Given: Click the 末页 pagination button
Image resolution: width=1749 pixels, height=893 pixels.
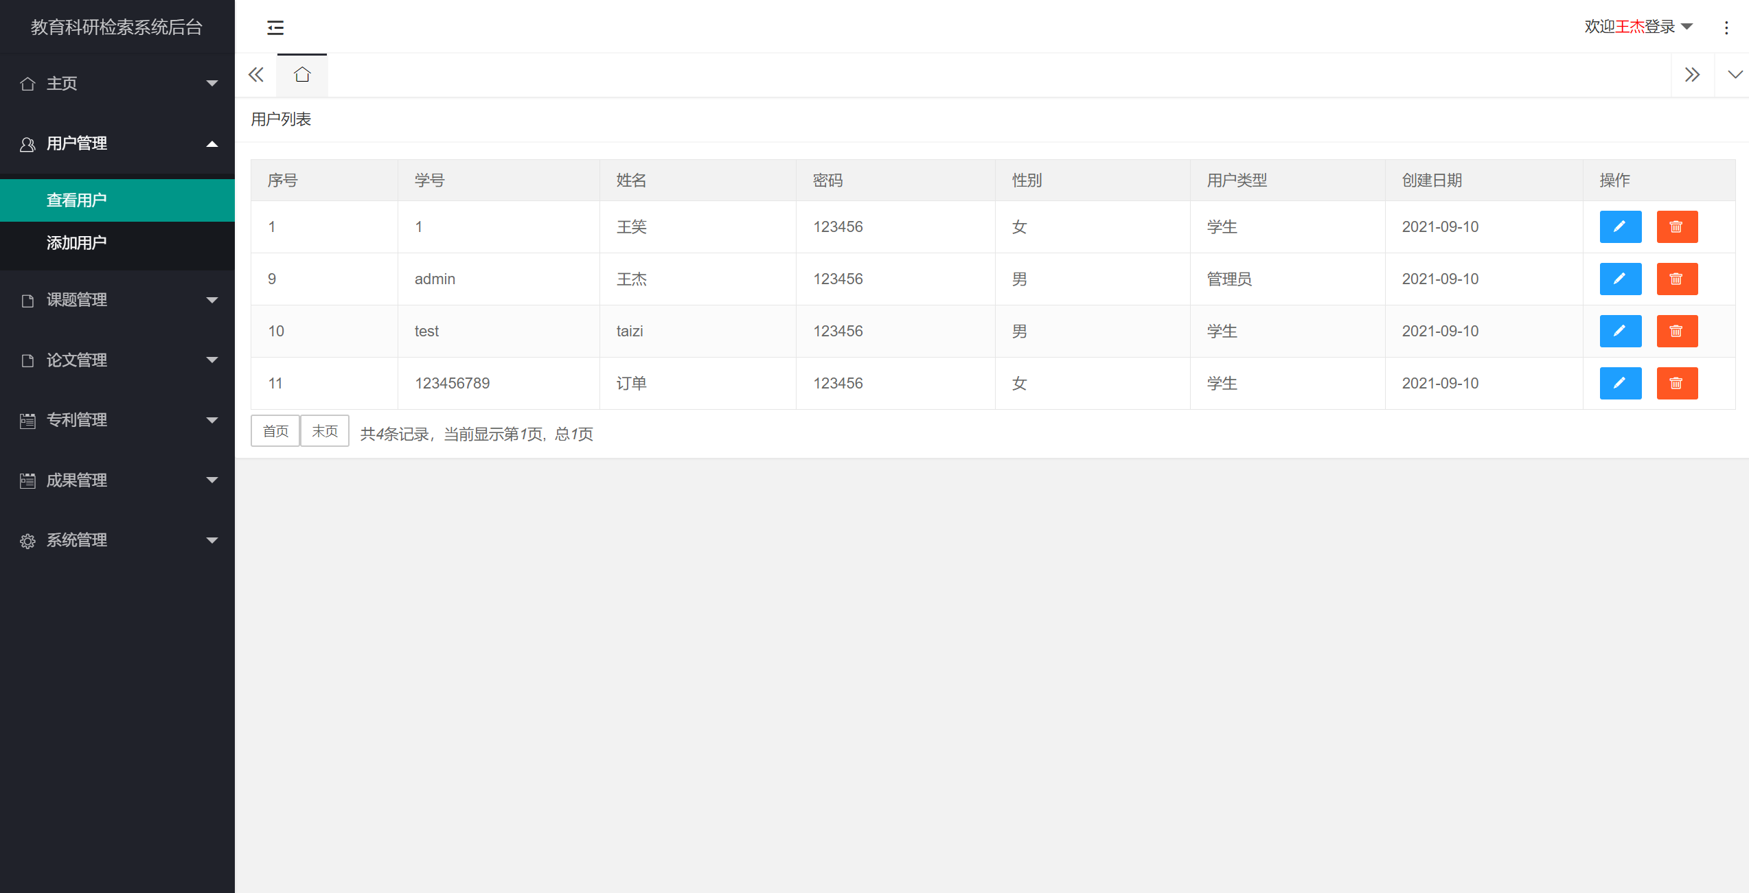Looking at the screenshot, I should point(325,431).
